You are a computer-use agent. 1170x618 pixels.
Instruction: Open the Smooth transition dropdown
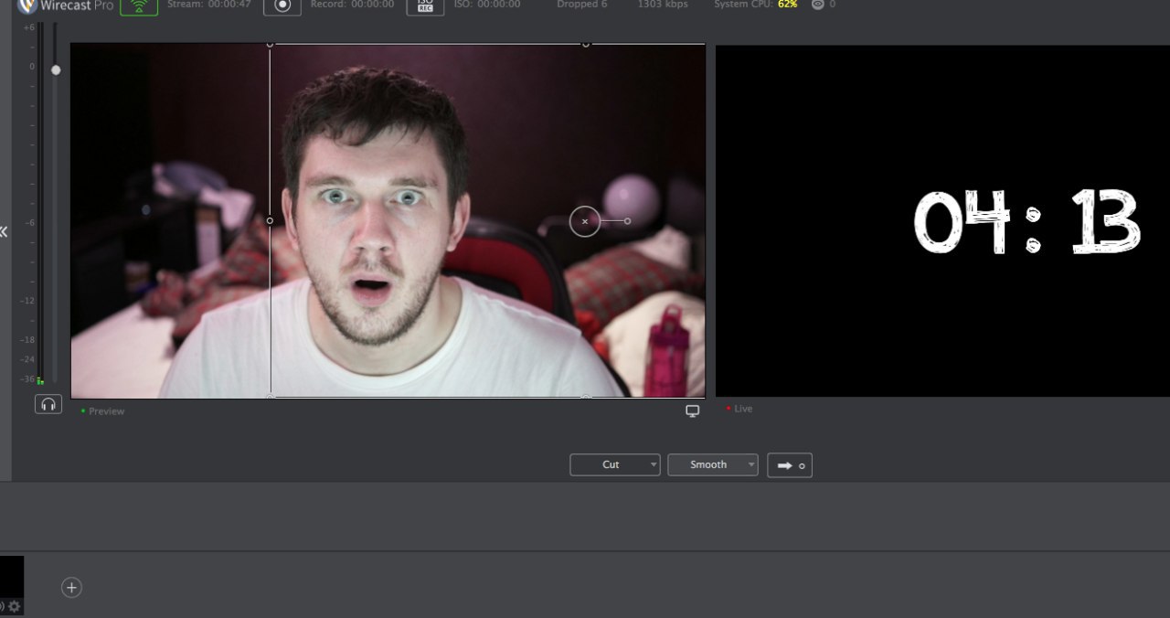(713, 464)
